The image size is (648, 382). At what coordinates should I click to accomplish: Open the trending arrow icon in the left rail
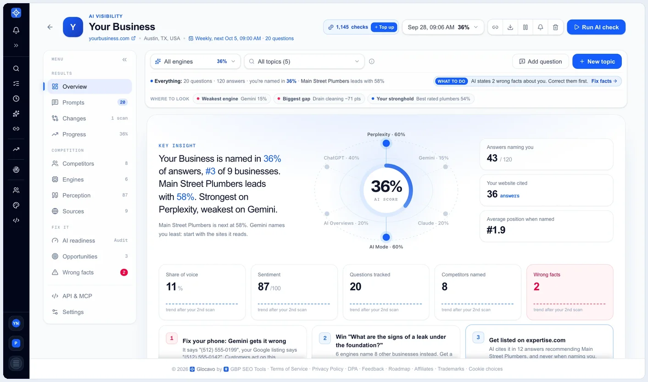point(16,149)
